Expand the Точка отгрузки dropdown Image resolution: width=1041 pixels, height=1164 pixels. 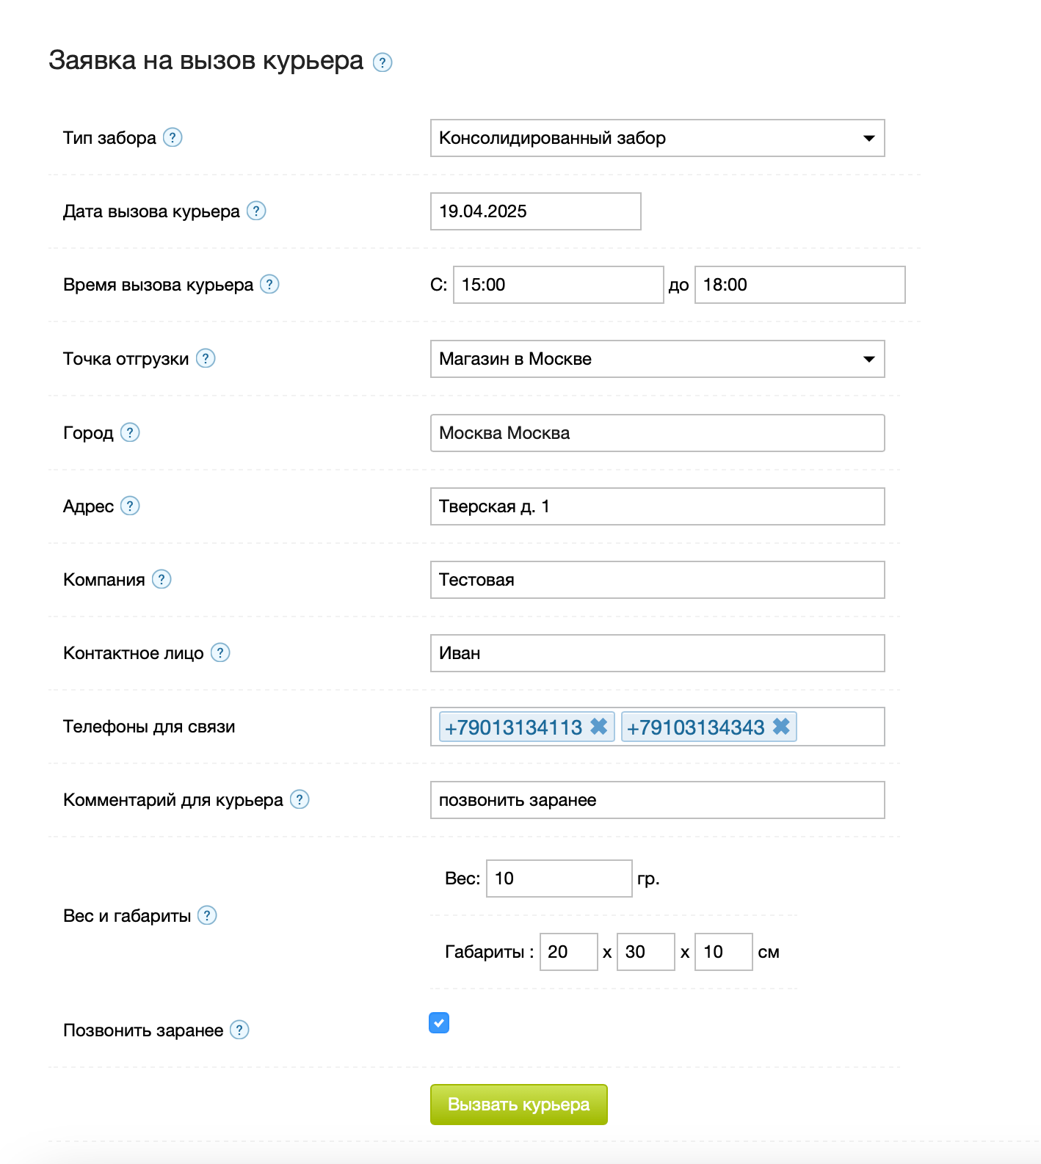657,359
